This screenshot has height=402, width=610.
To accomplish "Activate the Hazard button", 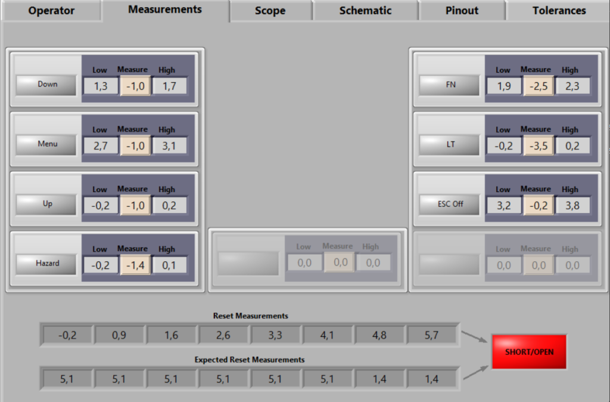I will click(x=47, y=264).
